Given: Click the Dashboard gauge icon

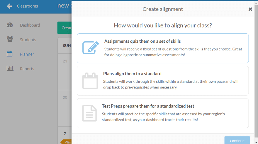Looking at the screenshot, I should pos(10,25).
